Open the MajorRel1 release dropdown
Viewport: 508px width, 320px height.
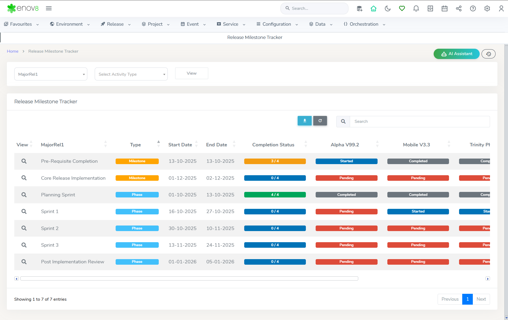click(51, 74)
